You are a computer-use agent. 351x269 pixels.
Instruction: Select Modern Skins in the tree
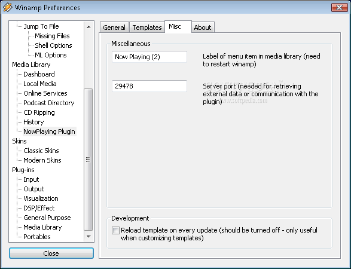(x=42, y=160)
